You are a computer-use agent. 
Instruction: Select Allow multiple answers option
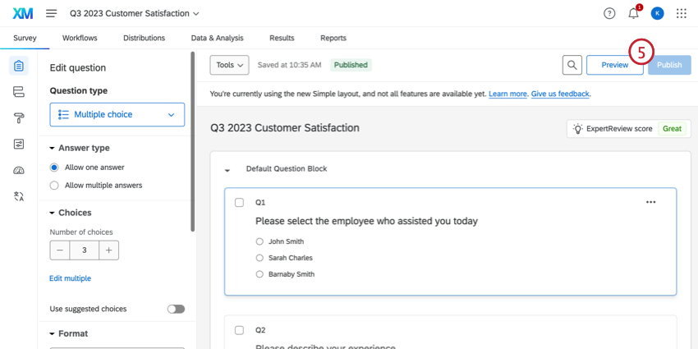point(55,186)
